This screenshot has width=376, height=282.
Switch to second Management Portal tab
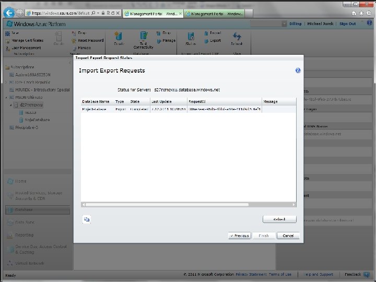pyautogui.click(x=215, y=14)
